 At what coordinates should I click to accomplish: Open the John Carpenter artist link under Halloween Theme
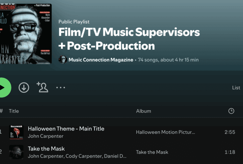[x=46, y=136]
